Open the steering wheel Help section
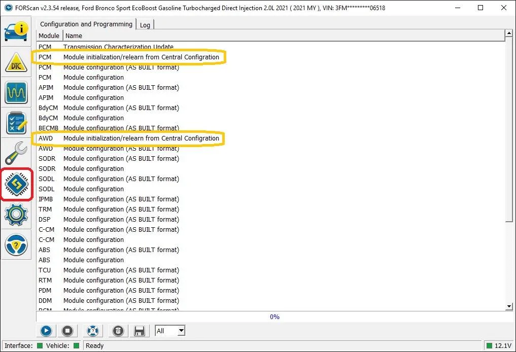 point(17,245)
